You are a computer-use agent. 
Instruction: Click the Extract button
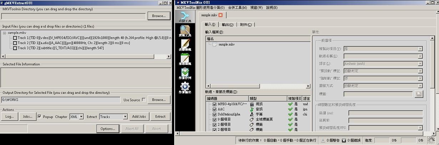click(160, 117)
